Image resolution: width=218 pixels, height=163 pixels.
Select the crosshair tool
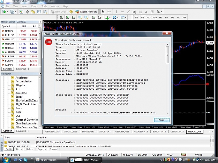tap(109, 12)
